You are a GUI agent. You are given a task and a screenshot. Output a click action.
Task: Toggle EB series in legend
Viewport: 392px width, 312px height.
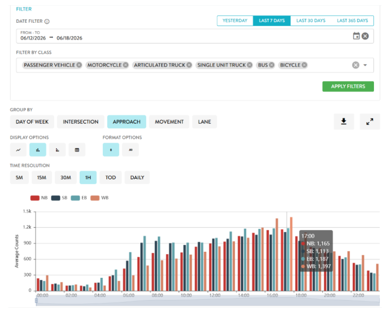(x=79, y=198)
